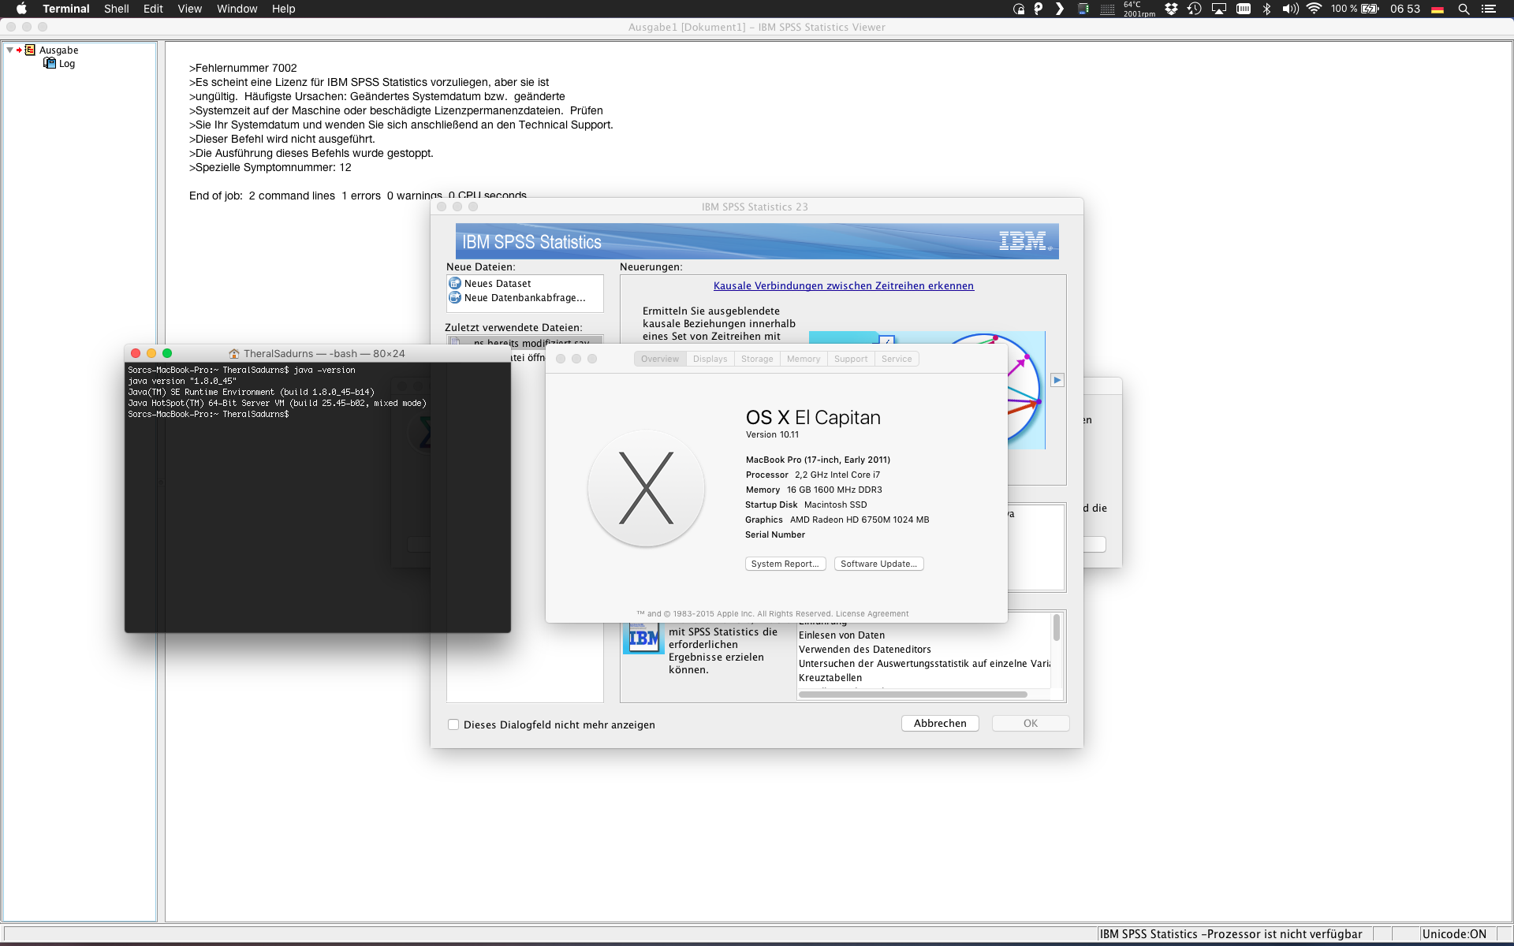The height and width of the screenshot is (946, 1514).
Task: Select the Ausgabe root item
Action: pos(59,50)
